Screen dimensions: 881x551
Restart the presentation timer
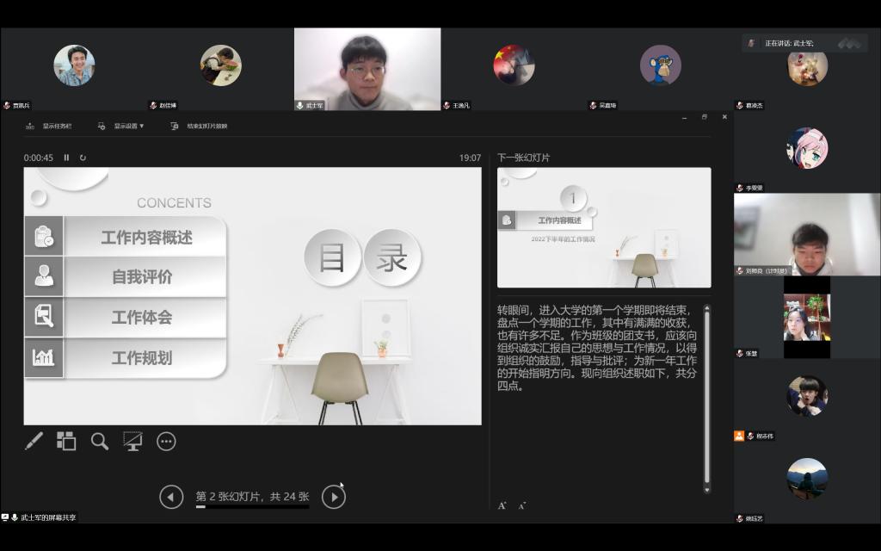[x=83, y=158]
